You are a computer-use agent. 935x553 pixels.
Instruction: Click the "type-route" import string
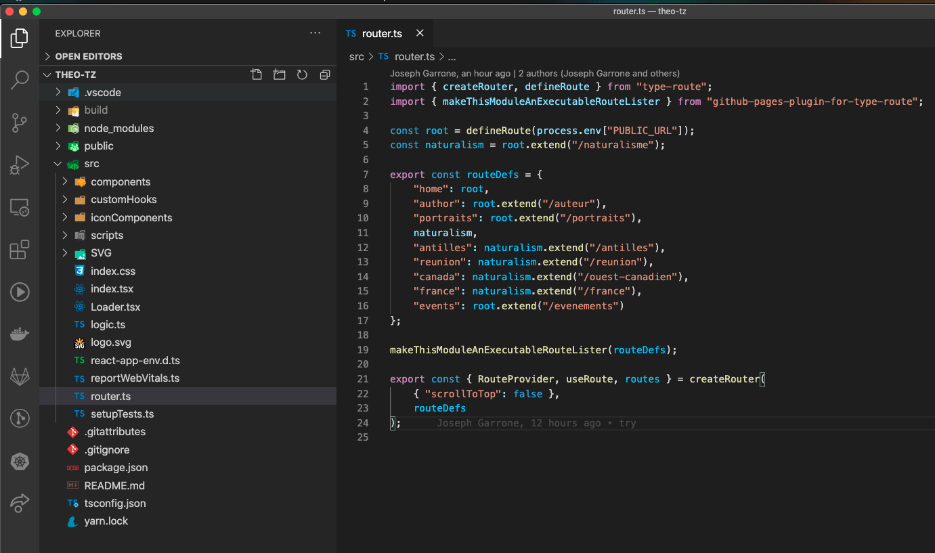click(673, 87)
